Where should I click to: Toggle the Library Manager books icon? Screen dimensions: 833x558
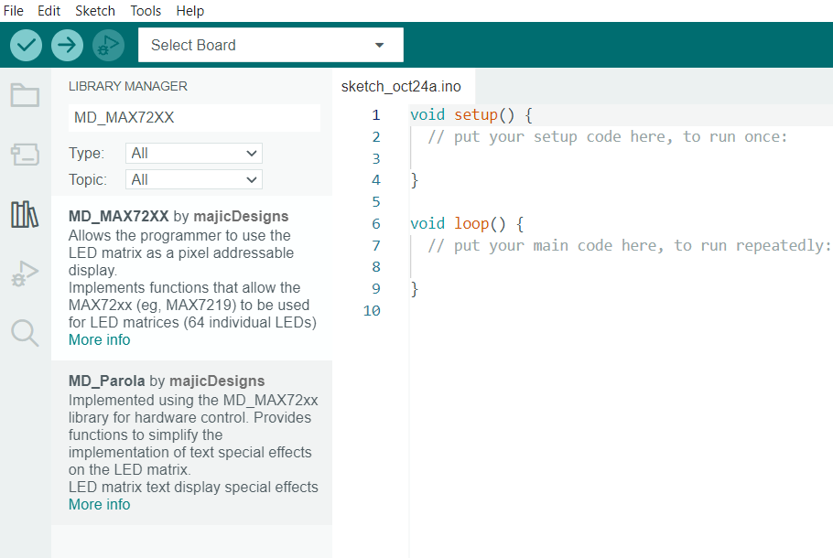coord(25,215)
